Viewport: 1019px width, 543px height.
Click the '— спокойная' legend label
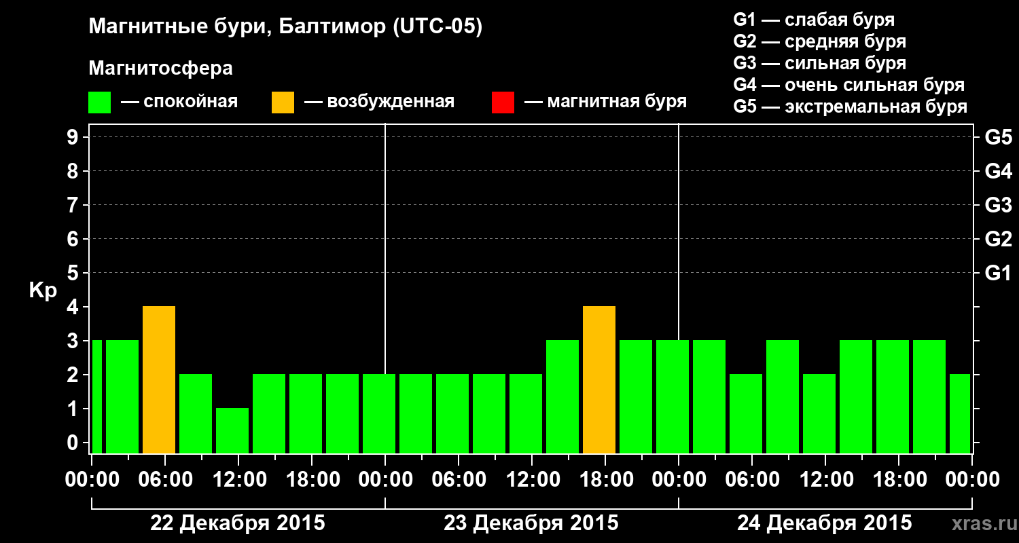click(179, 102)
